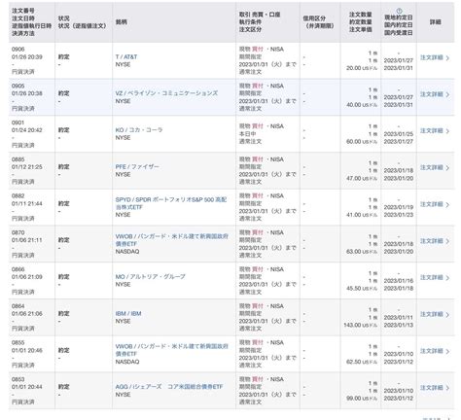
Task: View 注文詳細 for アルトリア order 0866
Action: click(x=435, y=278)
